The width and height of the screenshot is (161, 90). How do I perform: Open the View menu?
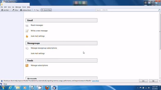point(10,7)
